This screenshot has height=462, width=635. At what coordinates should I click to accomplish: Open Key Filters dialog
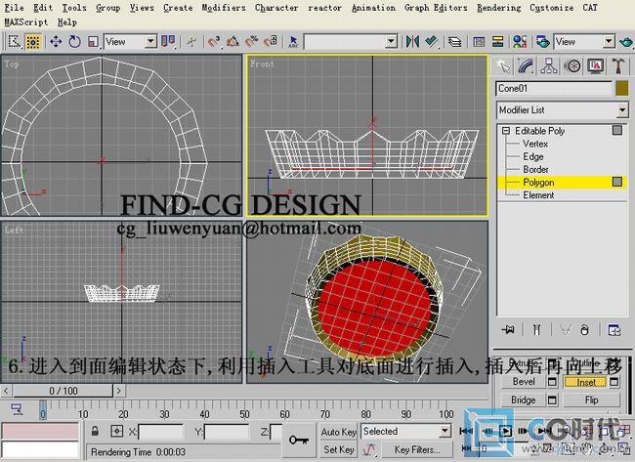point(417,450)
